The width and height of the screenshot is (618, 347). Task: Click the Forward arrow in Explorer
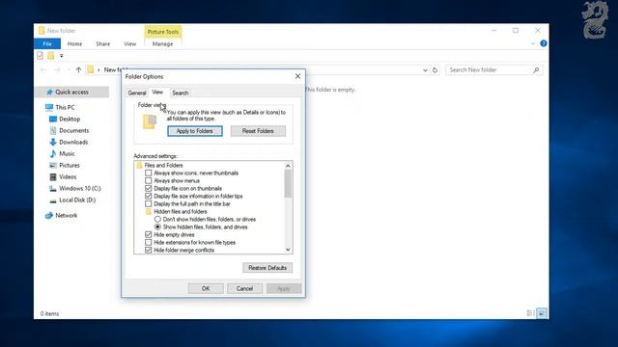[x=57, y=70]
